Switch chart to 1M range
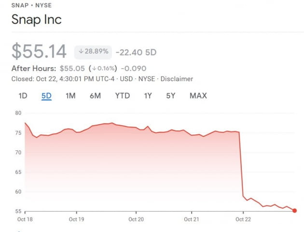This screenshot has width=304, height=232. click(70, 96)
